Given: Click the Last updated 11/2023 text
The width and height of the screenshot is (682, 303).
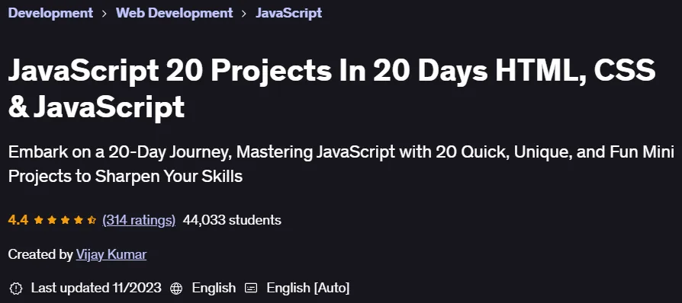Looking at the screenshot, I should (96, 288).
